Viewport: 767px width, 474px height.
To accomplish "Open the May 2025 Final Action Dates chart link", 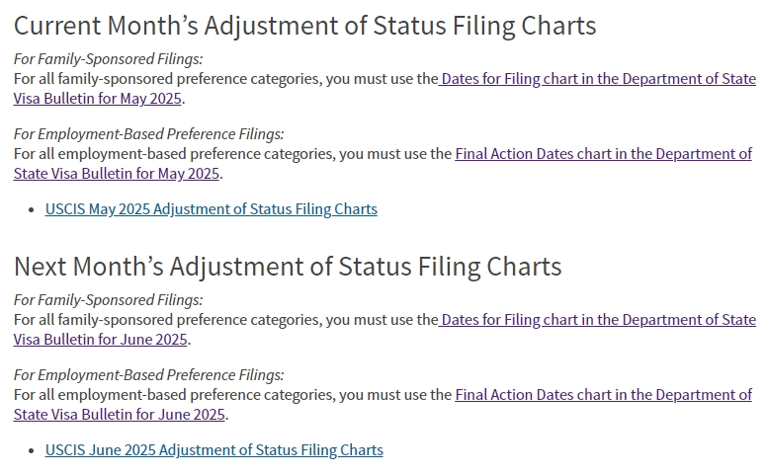I will click(x=603, y=153).
